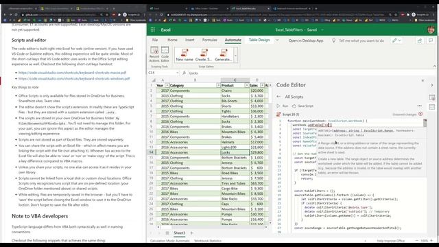Viewport: 439px width, 247px height.
Task: Expand more ribbon tabs chevron
Action: (277, 40)
